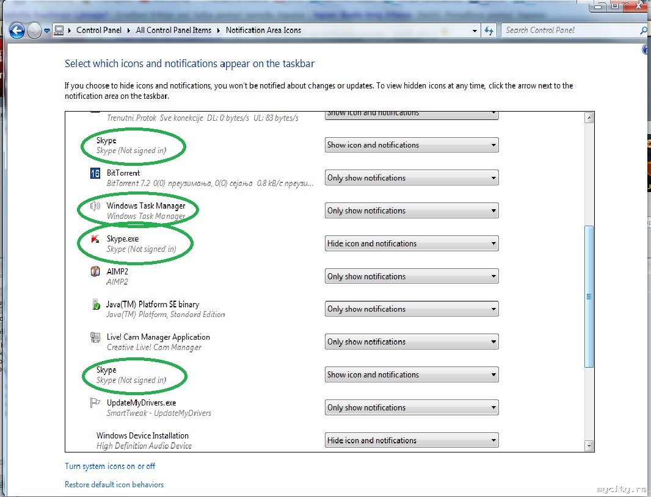The image size is (651, 497).
Task: Click the help icon at window's right edge
Action: pyautogui.click(x=646, y=49)
